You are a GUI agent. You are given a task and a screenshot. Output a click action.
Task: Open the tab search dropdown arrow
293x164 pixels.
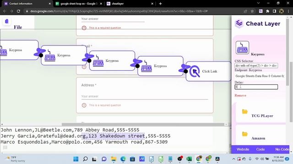pos(258,3)
